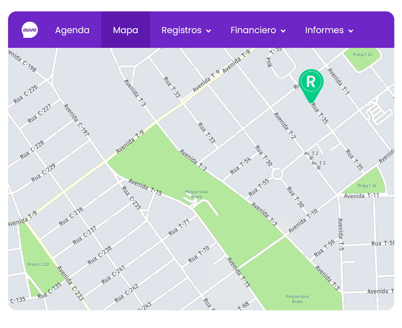This screenshot has height=328, width=402.
Task: Click the Rua T-71 street label
Action: (x=179, y=227)
